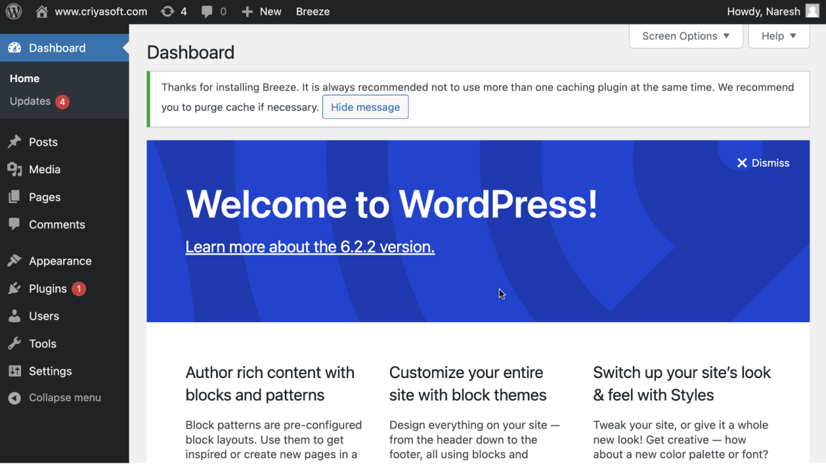Screen dimensions: 826x464
Task: Open the Media library menu item
Action: click(64, 169)
